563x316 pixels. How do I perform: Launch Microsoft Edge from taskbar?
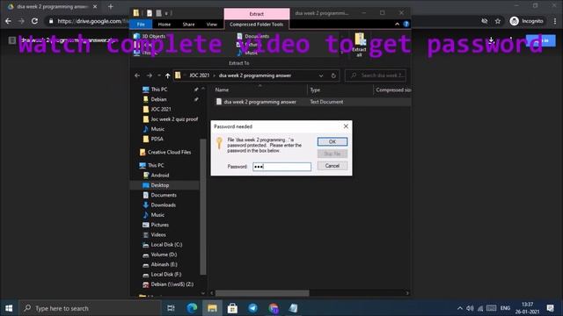click(192, 308)
